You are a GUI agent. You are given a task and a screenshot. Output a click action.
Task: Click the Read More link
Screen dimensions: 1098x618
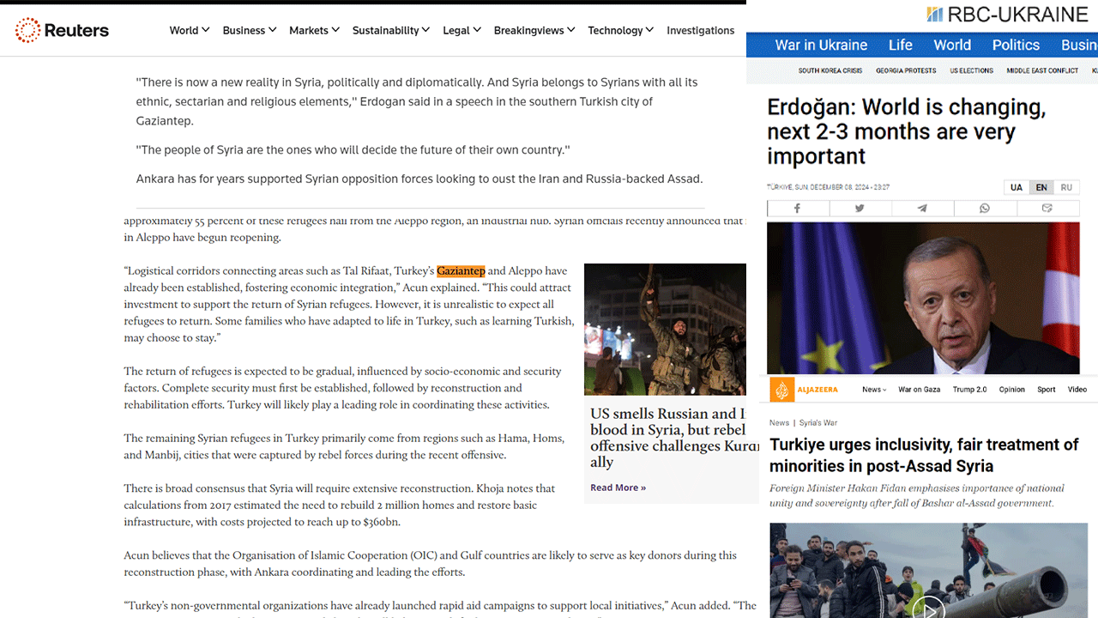[618, 488]
